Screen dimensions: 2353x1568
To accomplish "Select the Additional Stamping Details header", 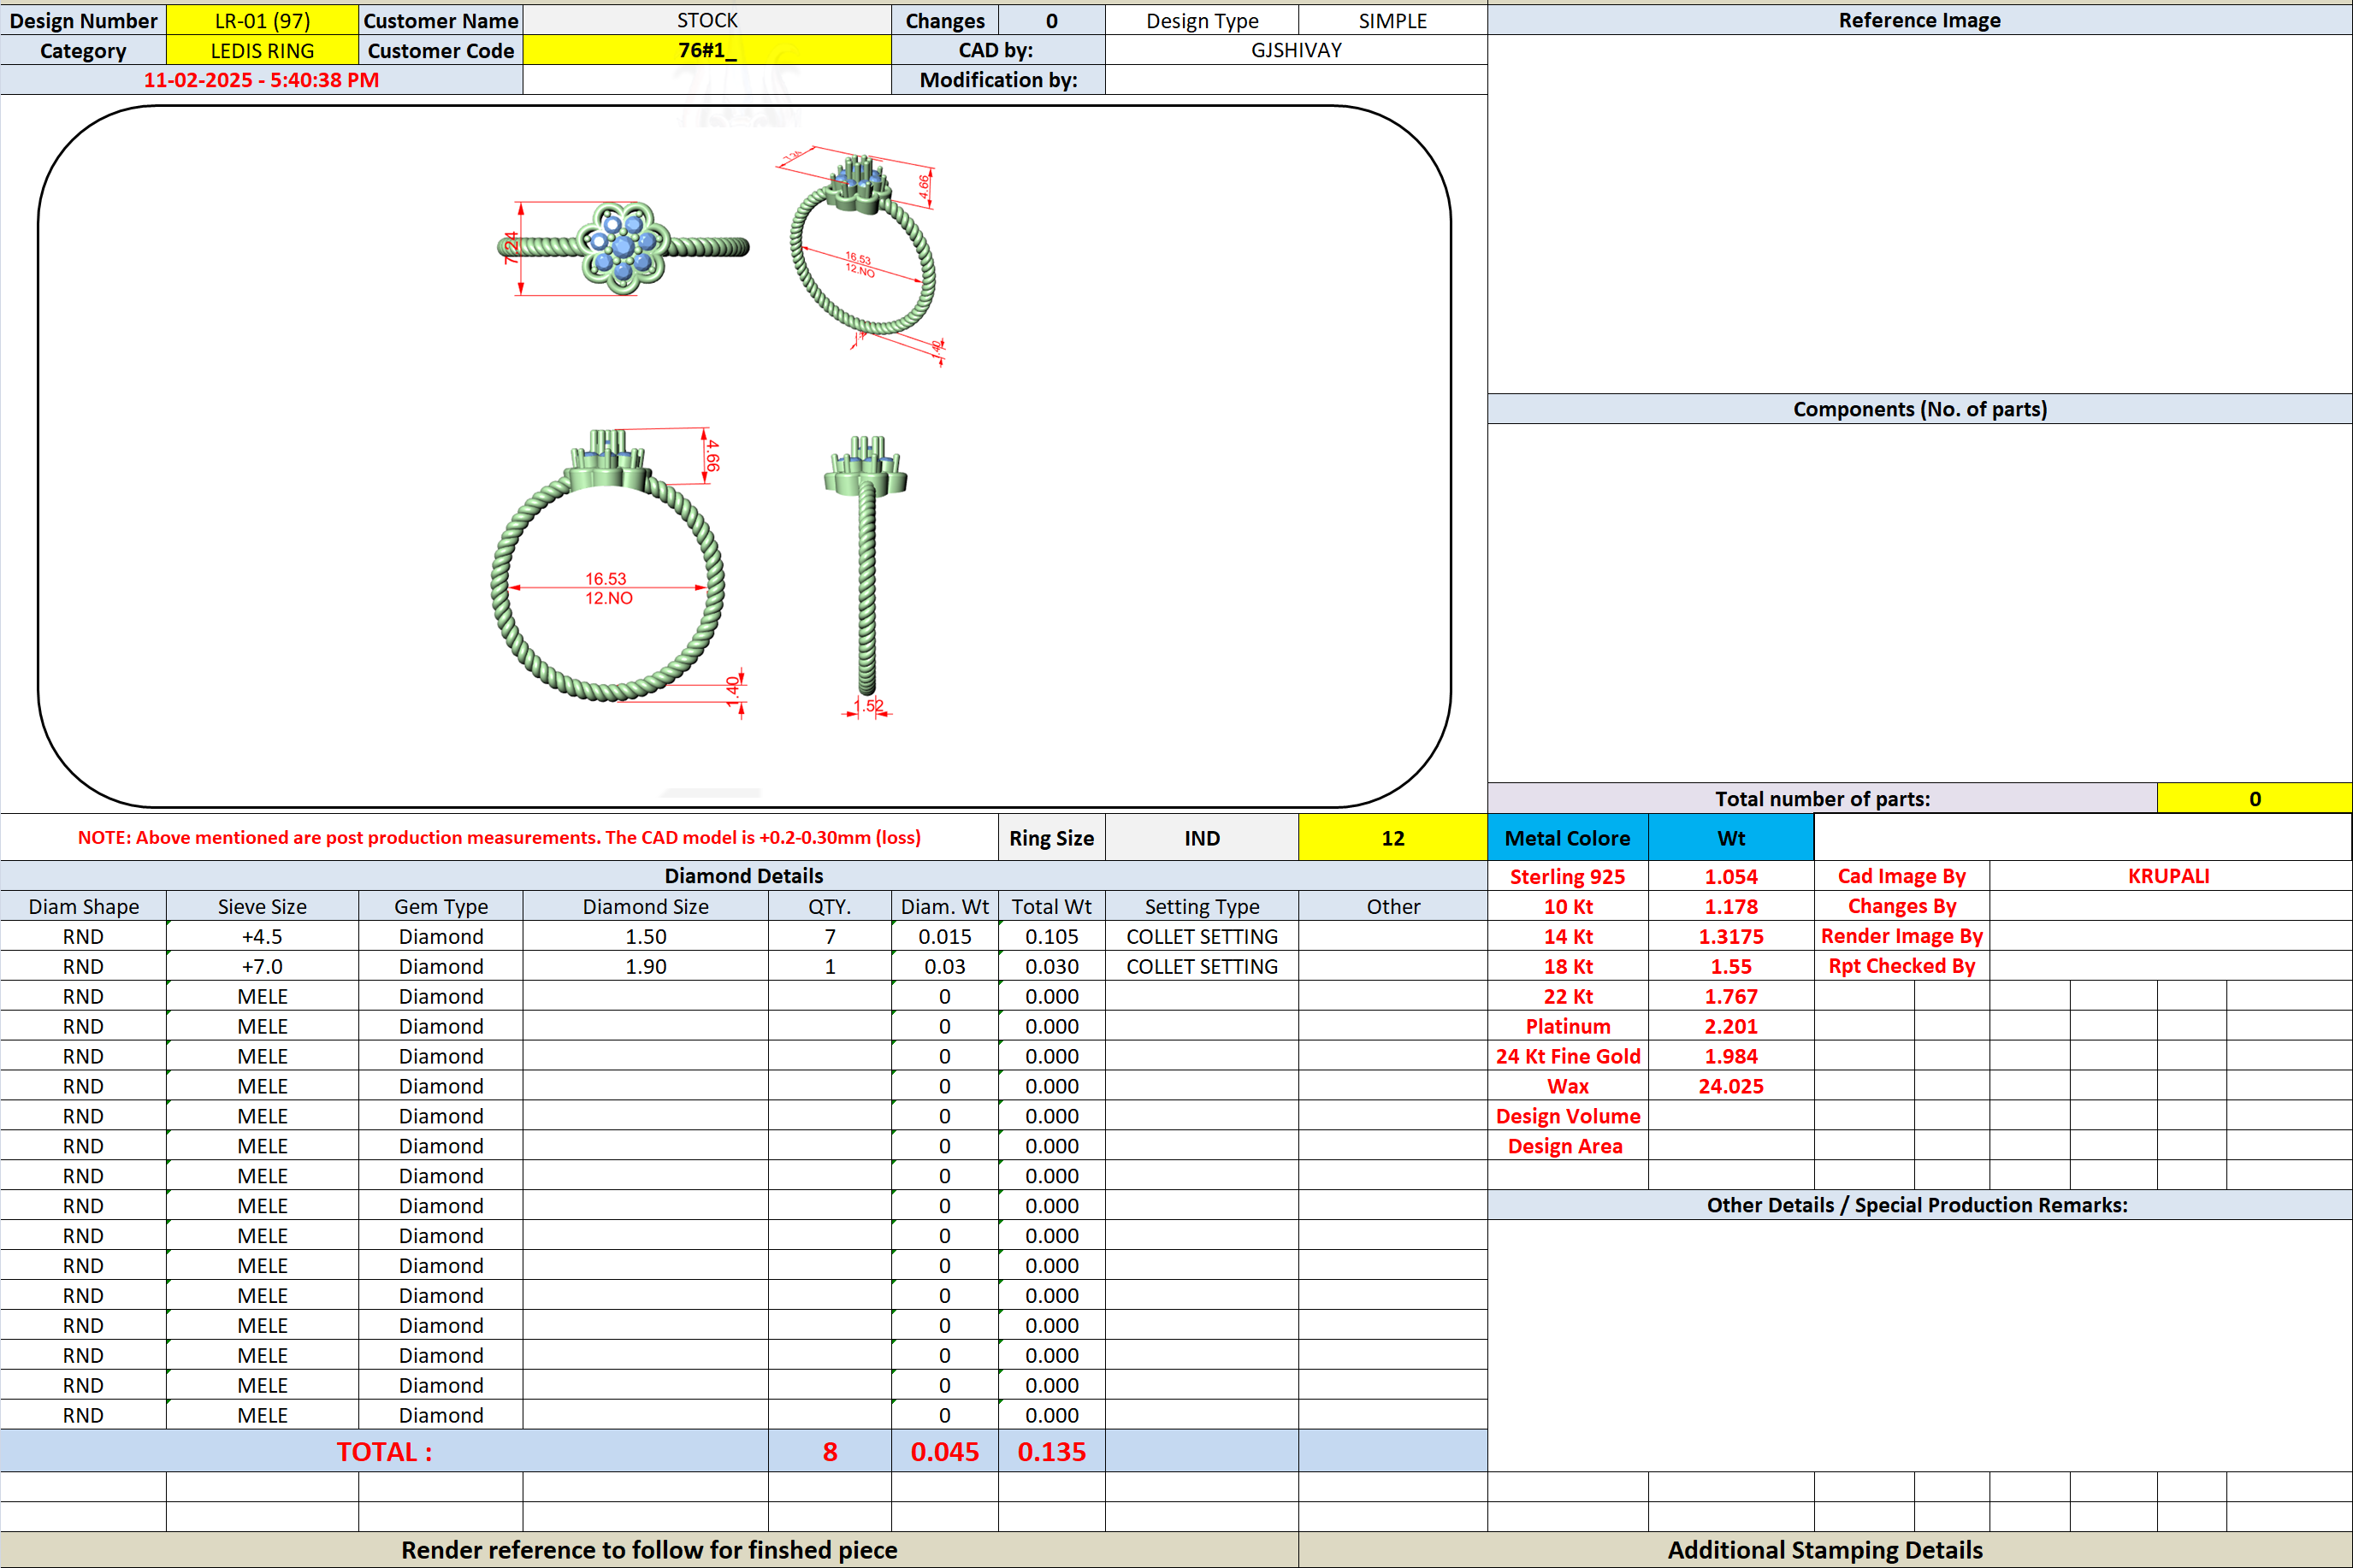I will [x=1824, y=1549].
